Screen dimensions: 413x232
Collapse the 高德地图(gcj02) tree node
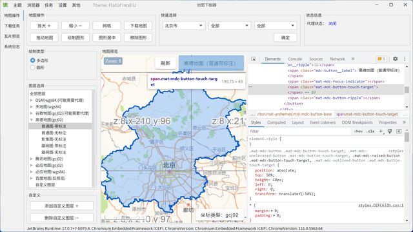point(32,120)
